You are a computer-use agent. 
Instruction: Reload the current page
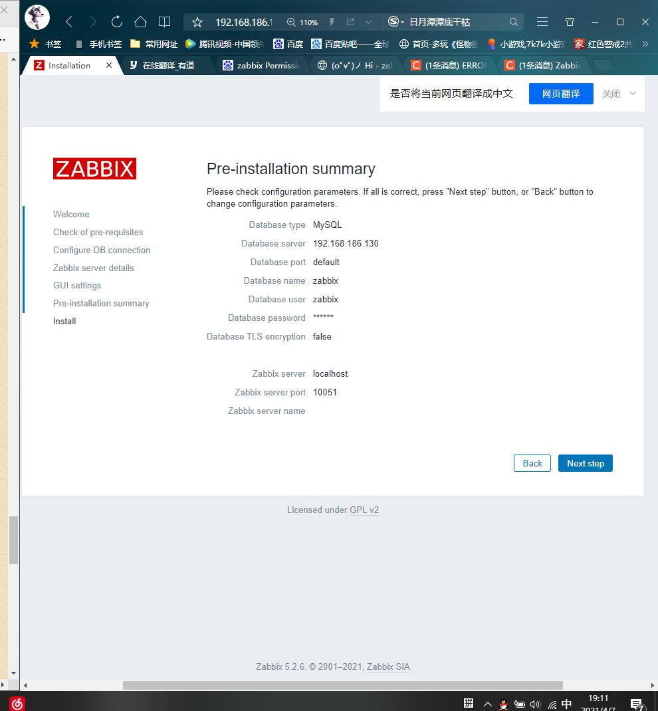[x=116, y=22]
